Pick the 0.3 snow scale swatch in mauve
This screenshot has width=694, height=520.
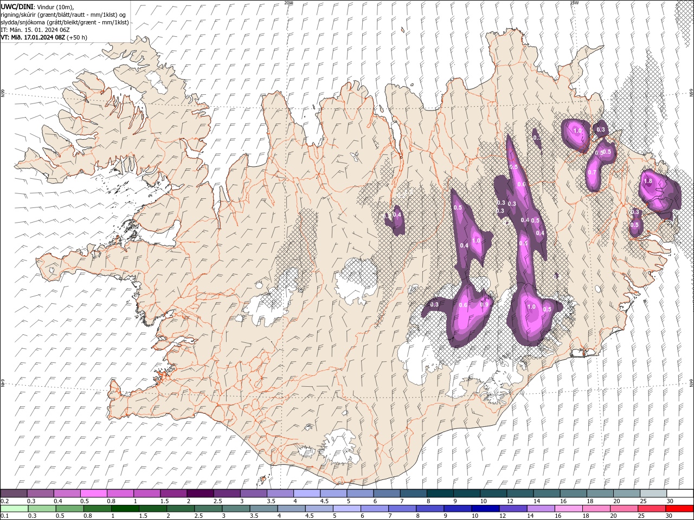coord(40,493)
